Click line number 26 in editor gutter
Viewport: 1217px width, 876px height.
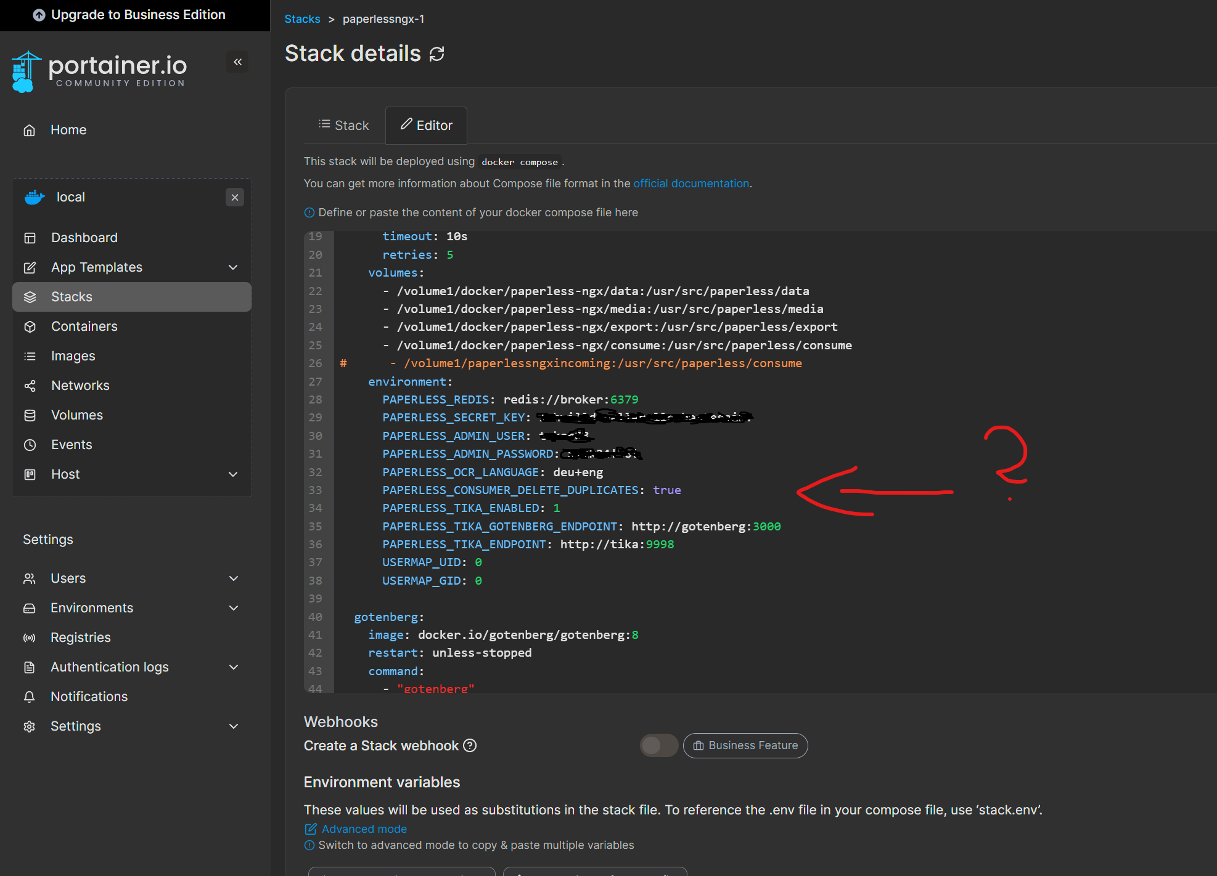(316, 363)
